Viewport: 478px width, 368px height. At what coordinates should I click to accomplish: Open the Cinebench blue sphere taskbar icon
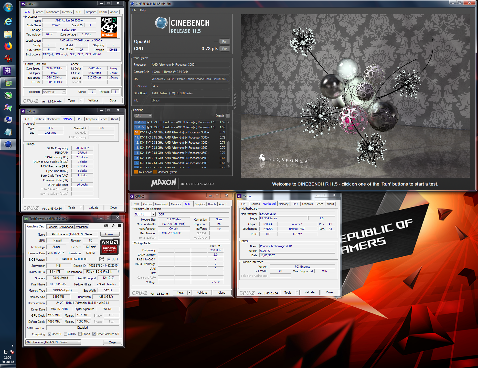pos(8,144)
